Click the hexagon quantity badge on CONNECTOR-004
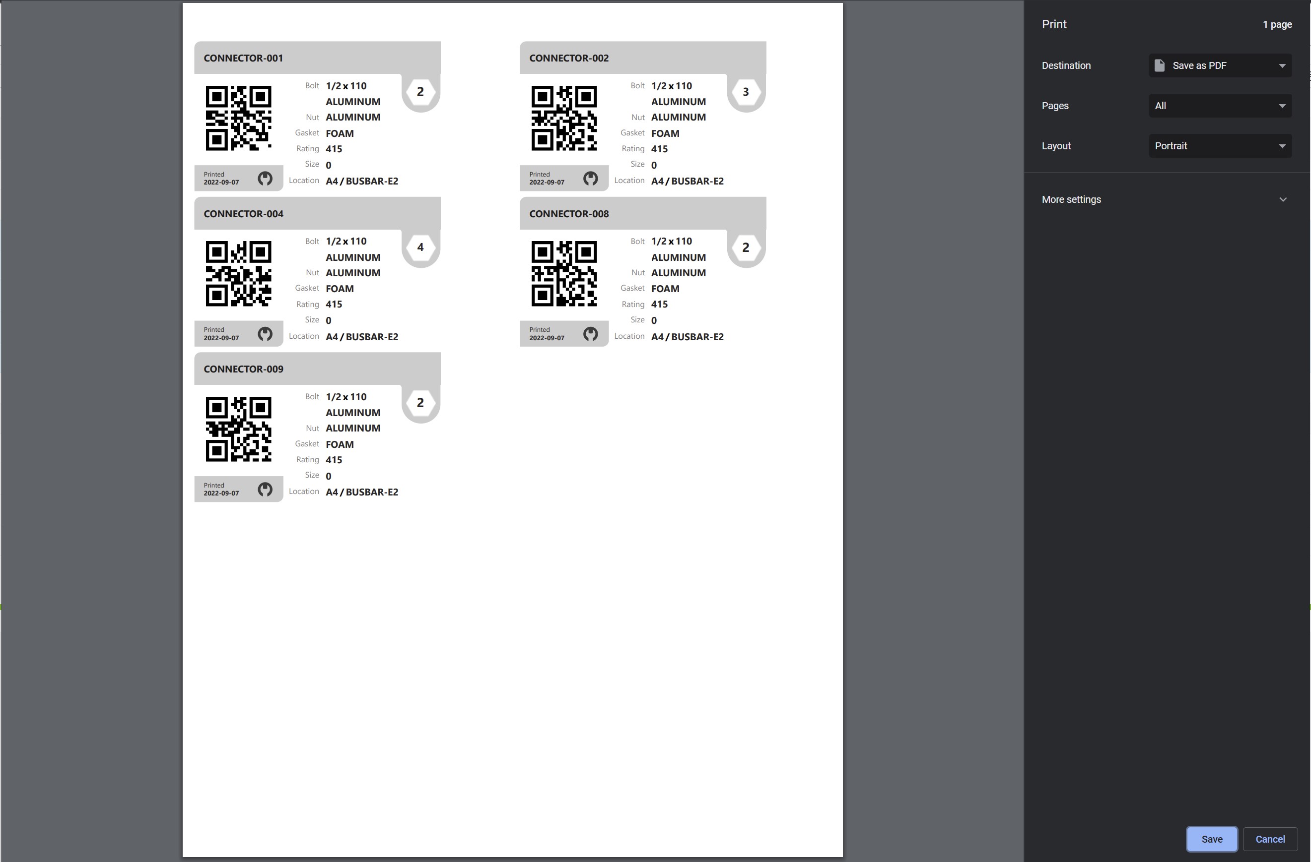The height and width of the screenshot is (862, 1311). tap(420, 247)
